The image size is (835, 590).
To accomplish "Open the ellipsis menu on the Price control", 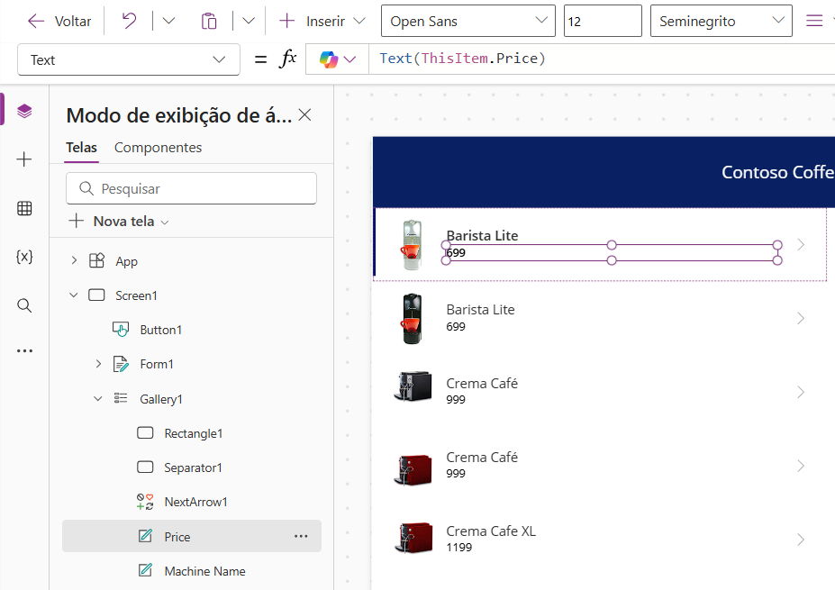I will point(301,536).
